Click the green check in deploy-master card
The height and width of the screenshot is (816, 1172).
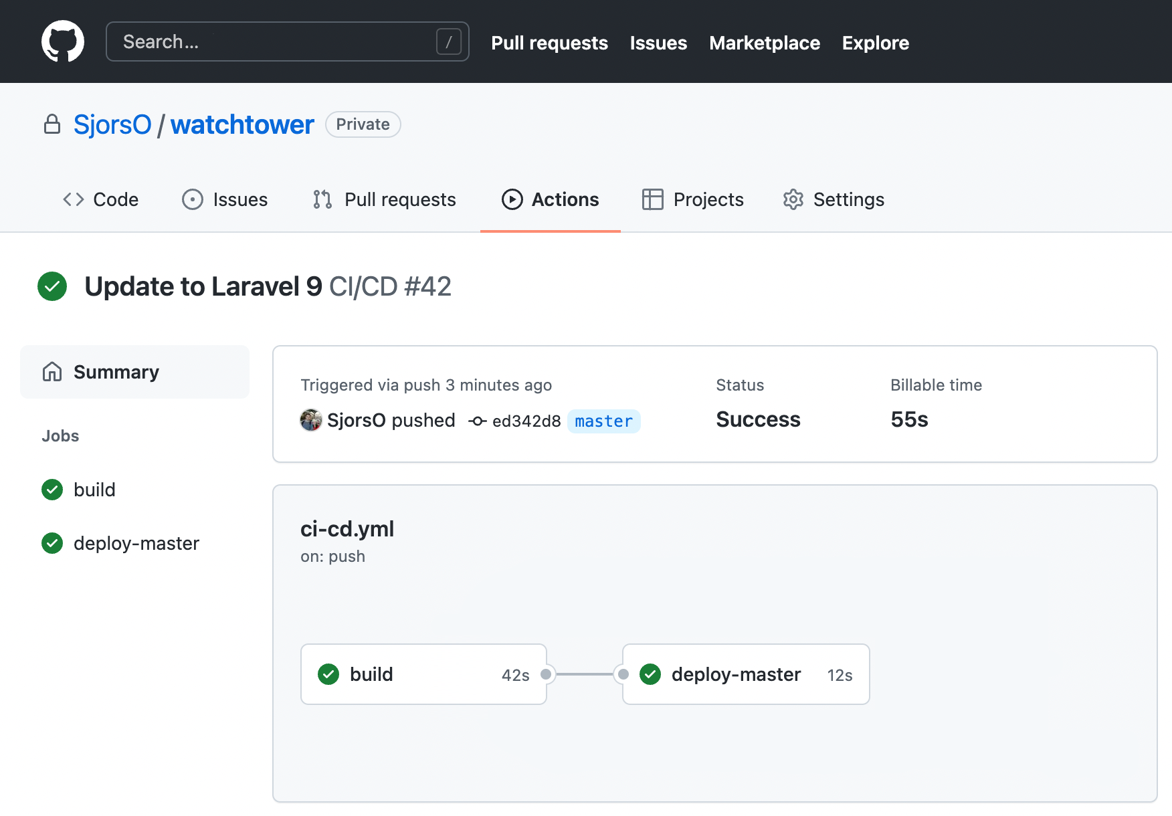(x=650, y=674)
